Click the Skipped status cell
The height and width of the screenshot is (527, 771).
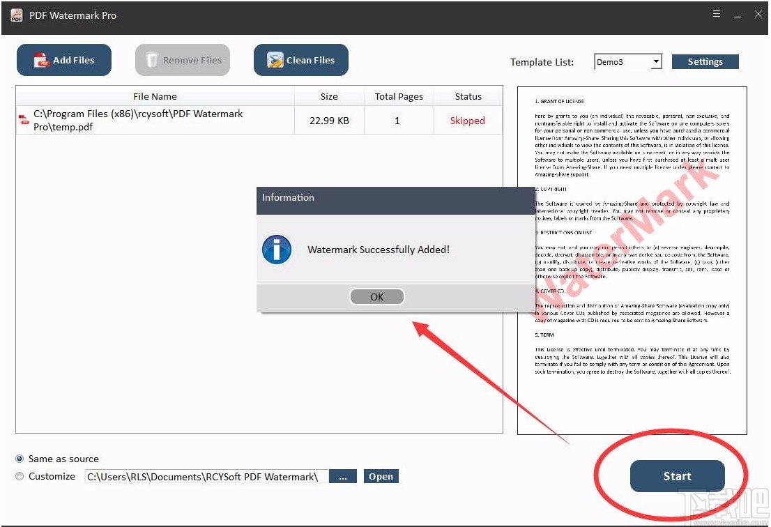point(467,121)
